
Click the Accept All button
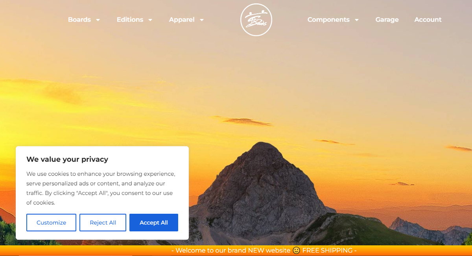pos(154,223)
